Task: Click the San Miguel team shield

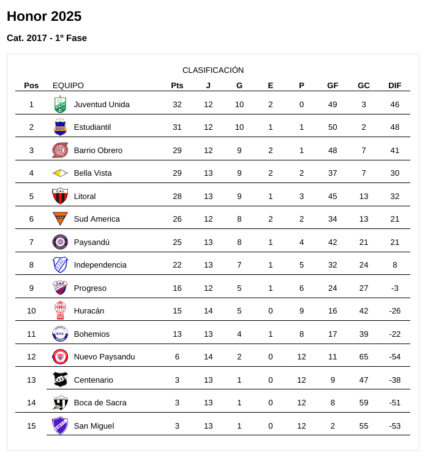Action: tap(60, 426)
